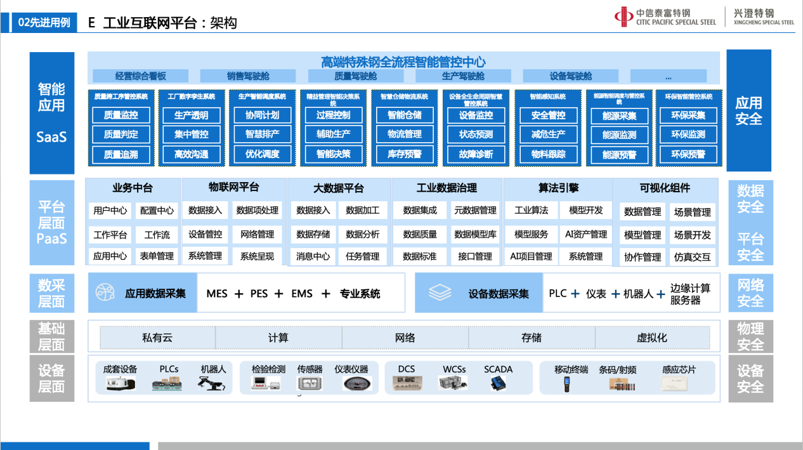Click the 表单管理 cell
The height and width of the screenshot is (450, 803).
[x=157, y=256]
